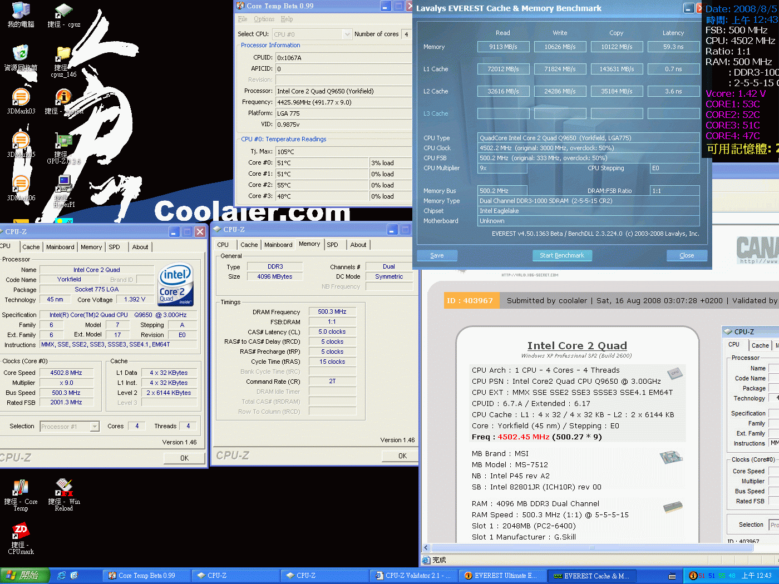Image resolution: width=779 pixels, height=584 pixels.
Task: Switch to the SPD tab in Memory CPU-Z window
Action: click(x=332, y=245)
